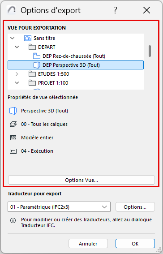Open the help question mark
This screenshot has height=254, width=163.
pyautogui.click(x=115, y=10)
